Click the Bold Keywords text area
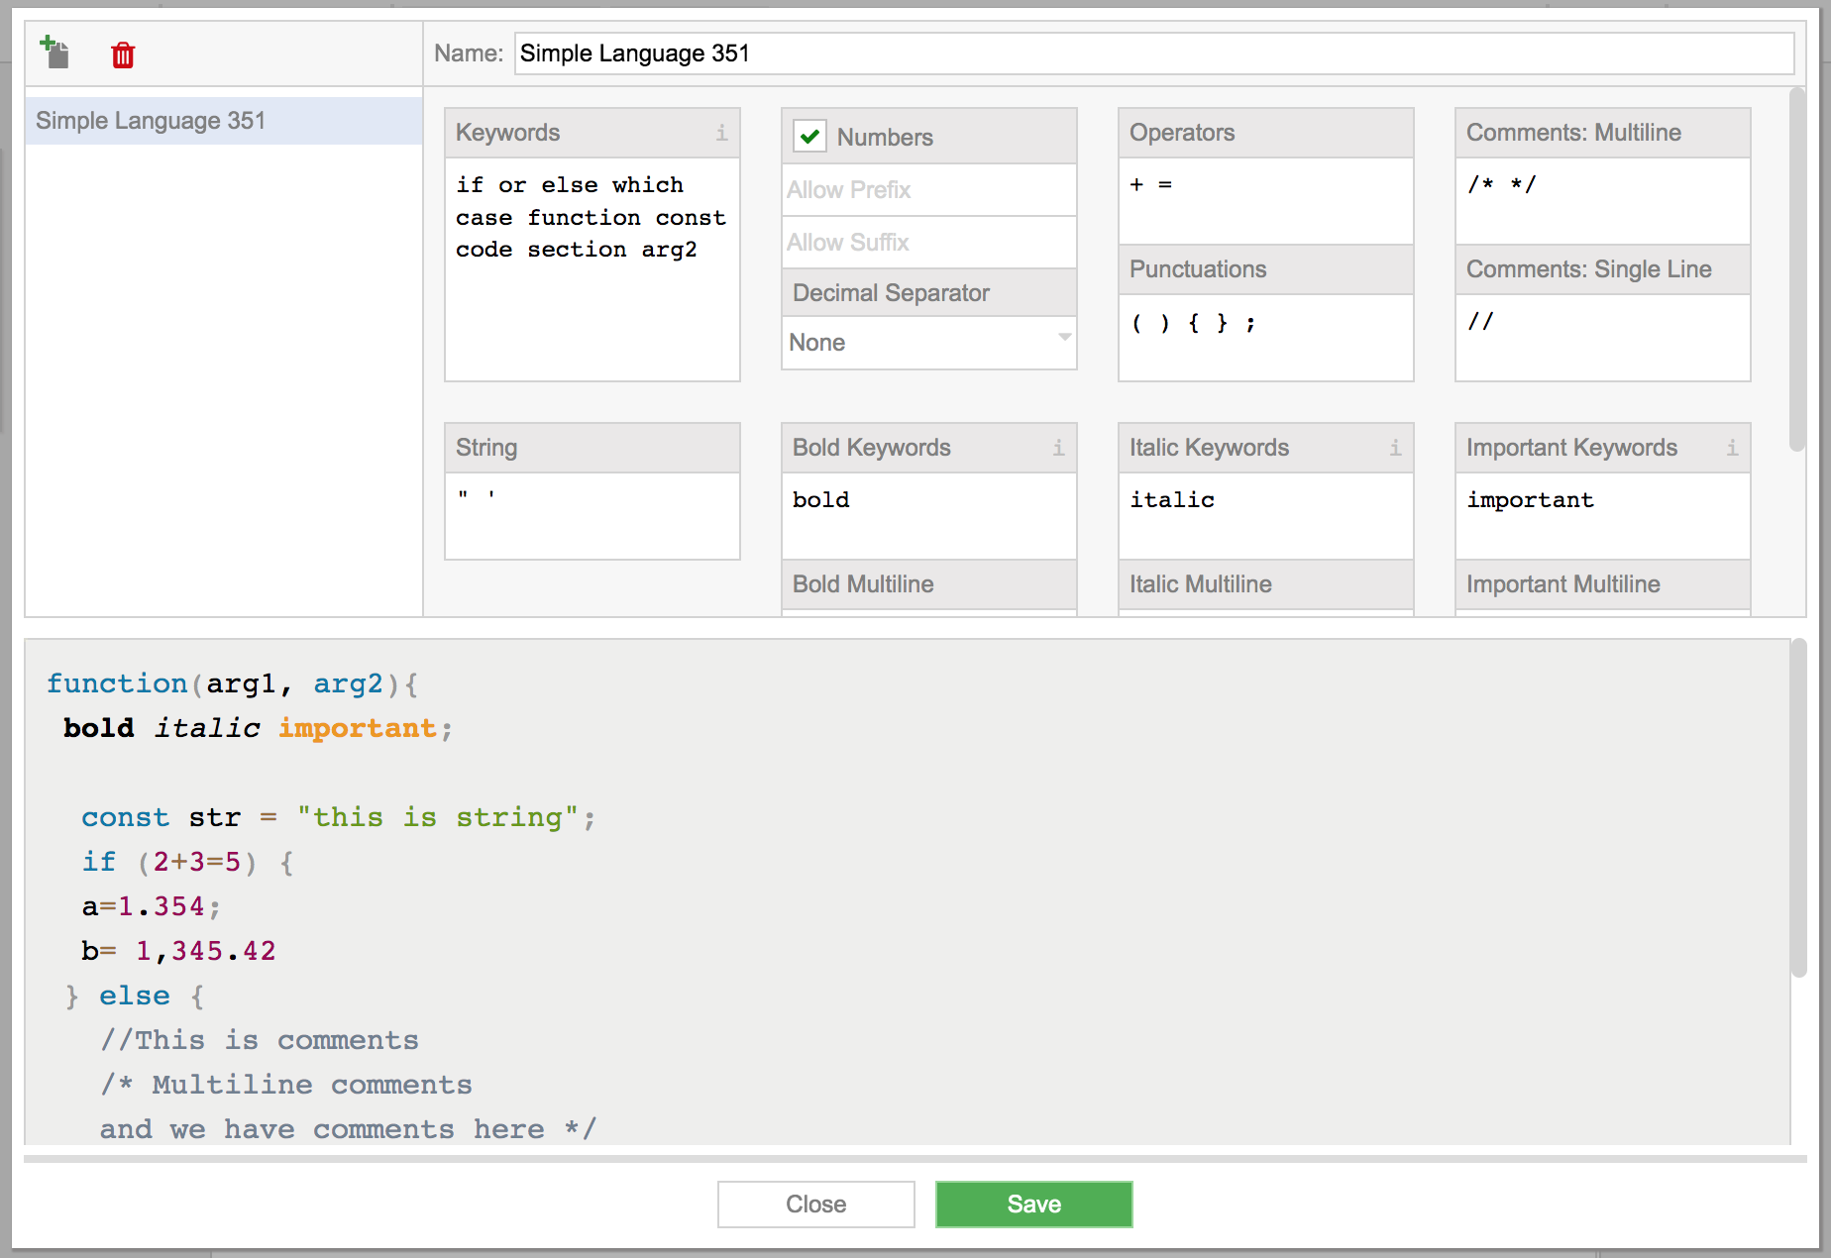 click(929, 516)
